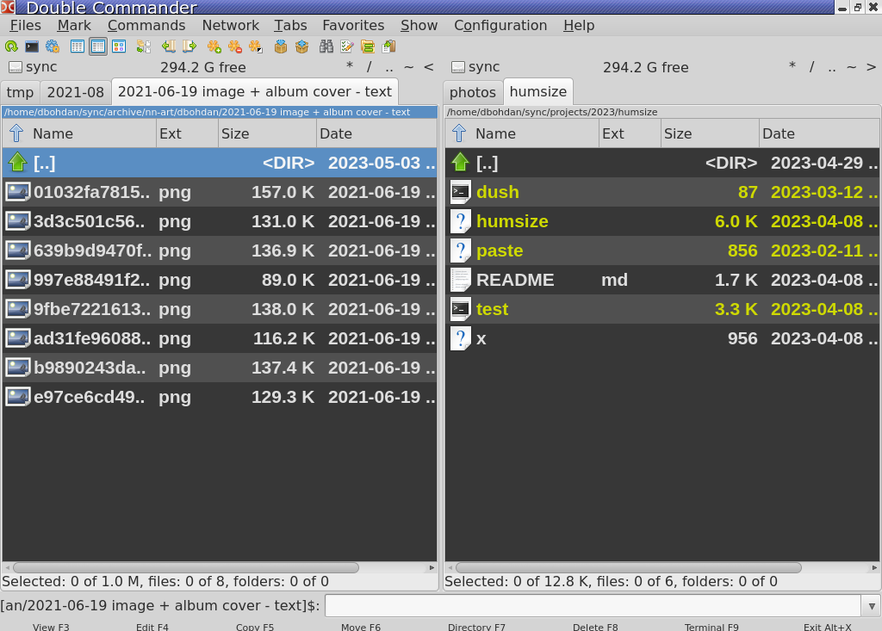Open Find Files using the binoculars icon
882x631 pixels.
click(x=327, y=46)
